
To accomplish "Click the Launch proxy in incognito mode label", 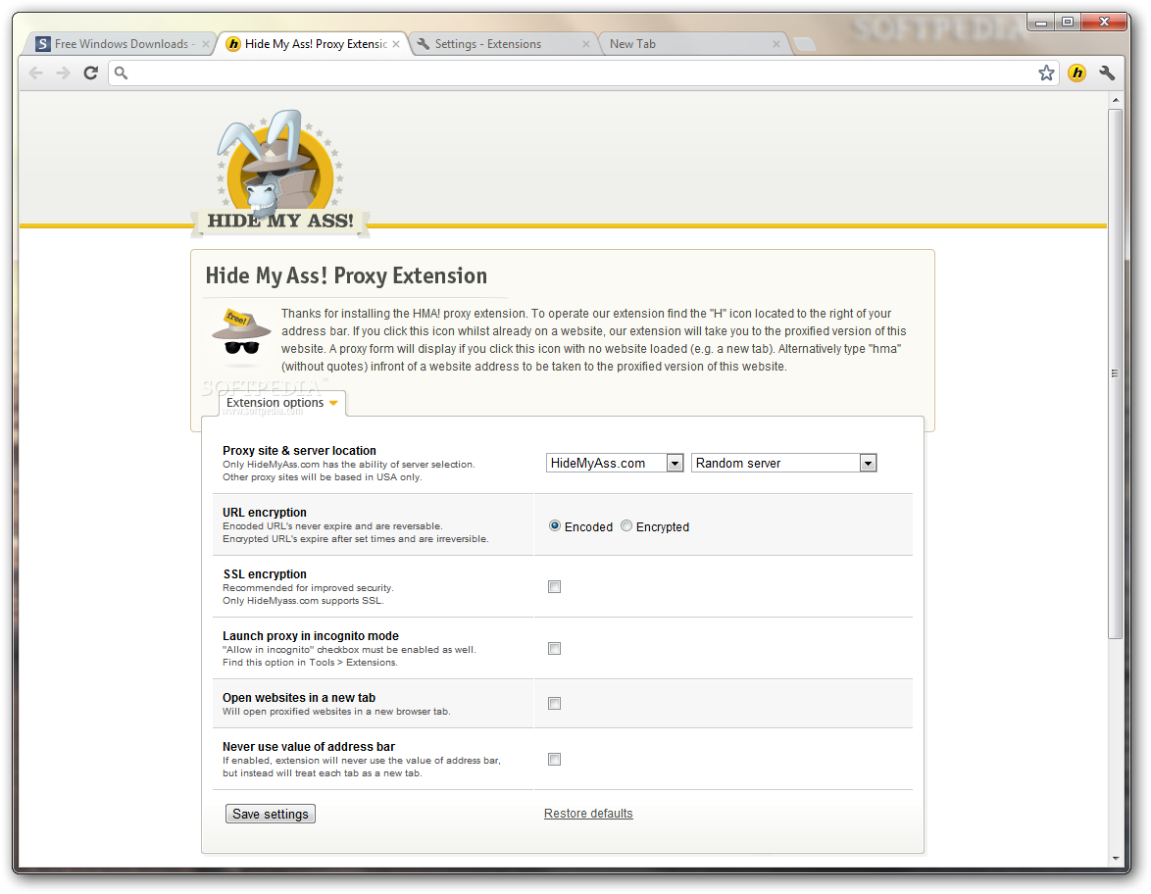I will coord(311,635).
